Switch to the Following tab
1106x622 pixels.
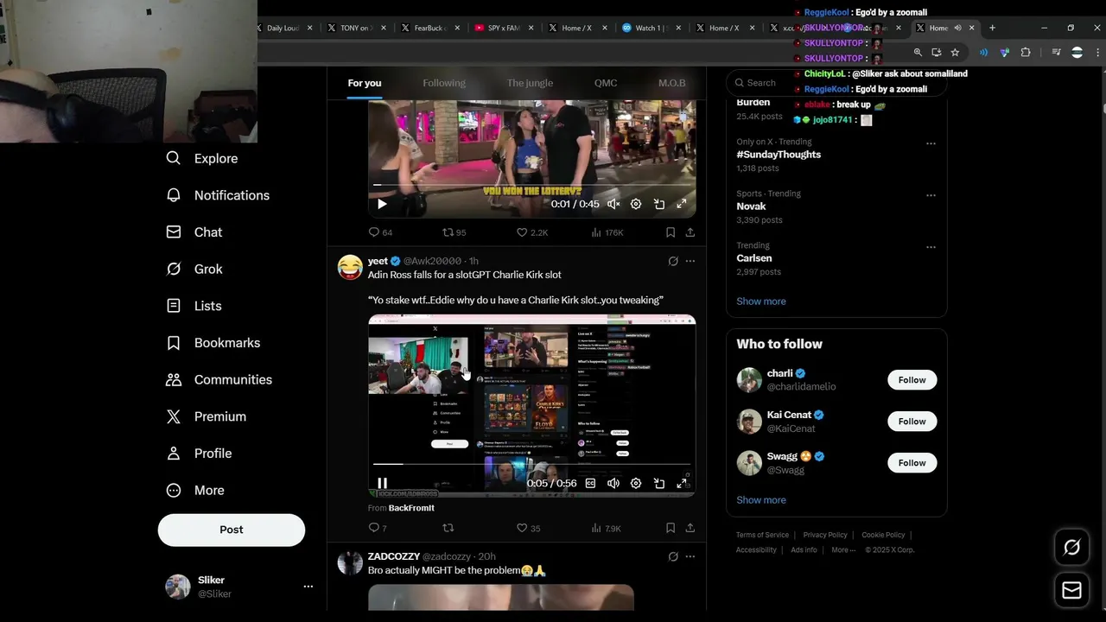point(444,83)
